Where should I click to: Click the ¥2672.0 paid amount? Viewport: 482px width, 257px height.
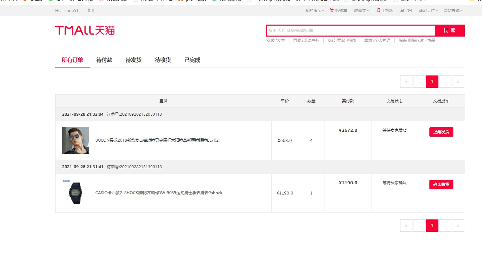(348, 130)
